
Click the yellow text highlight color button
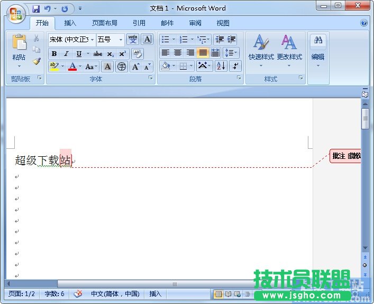coord(54,66)
